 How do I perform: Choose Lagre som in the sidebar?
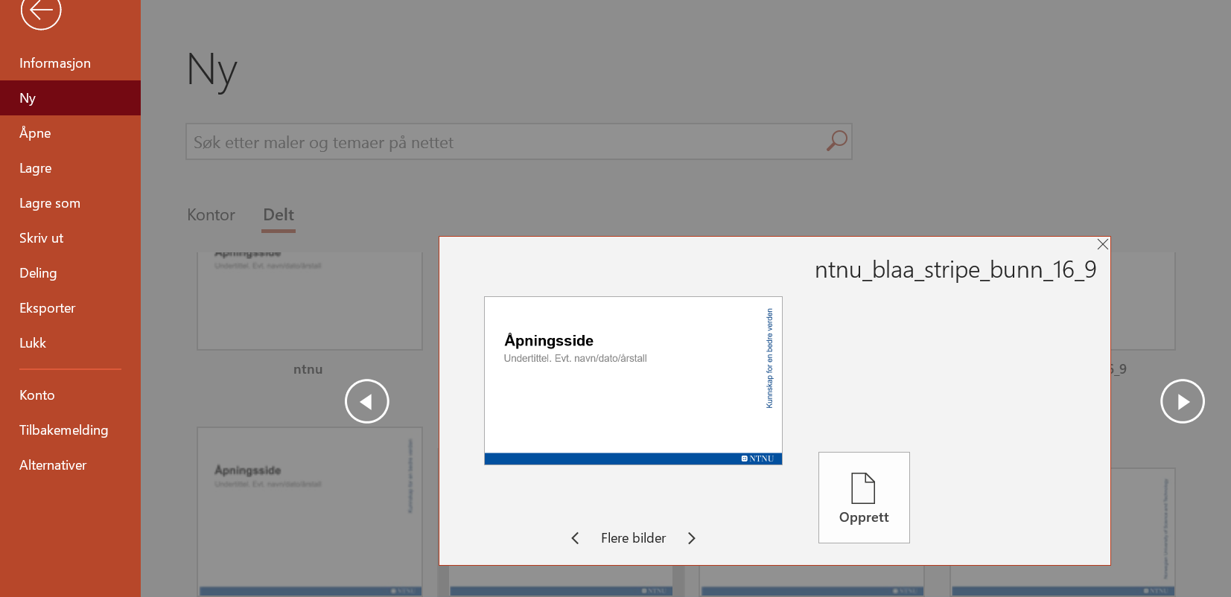tap(70, 203)
